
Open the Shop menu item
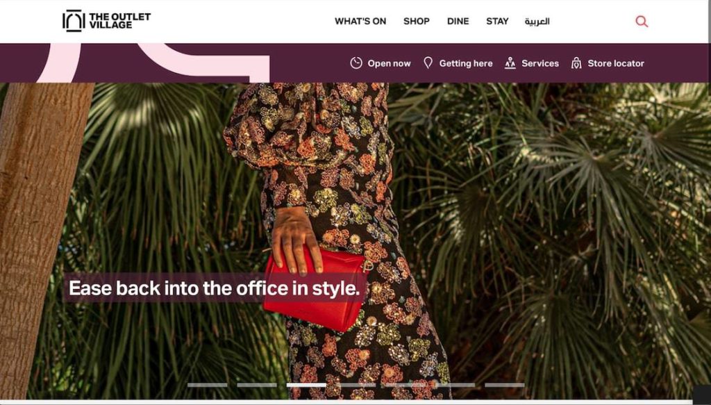point(417,22)
